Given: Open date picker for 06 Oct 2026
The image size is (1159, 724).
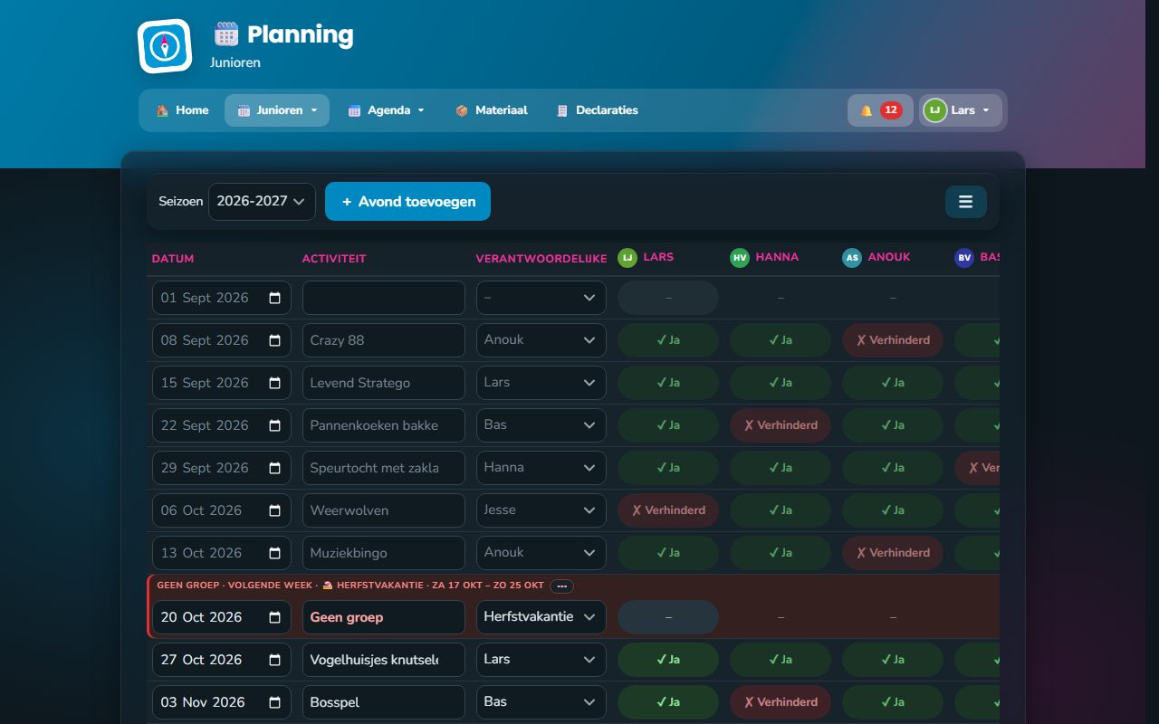Looking at the screenshot, I should pyautogui.click(x=274, y=510).
